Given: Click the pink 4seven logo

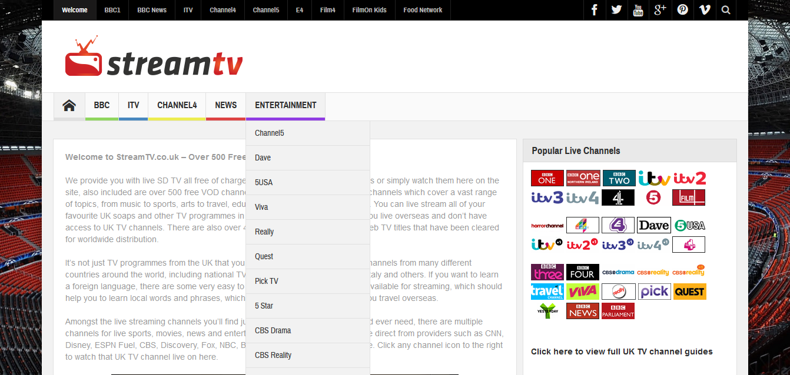Looking at the screenshot, I should (689, 245).
